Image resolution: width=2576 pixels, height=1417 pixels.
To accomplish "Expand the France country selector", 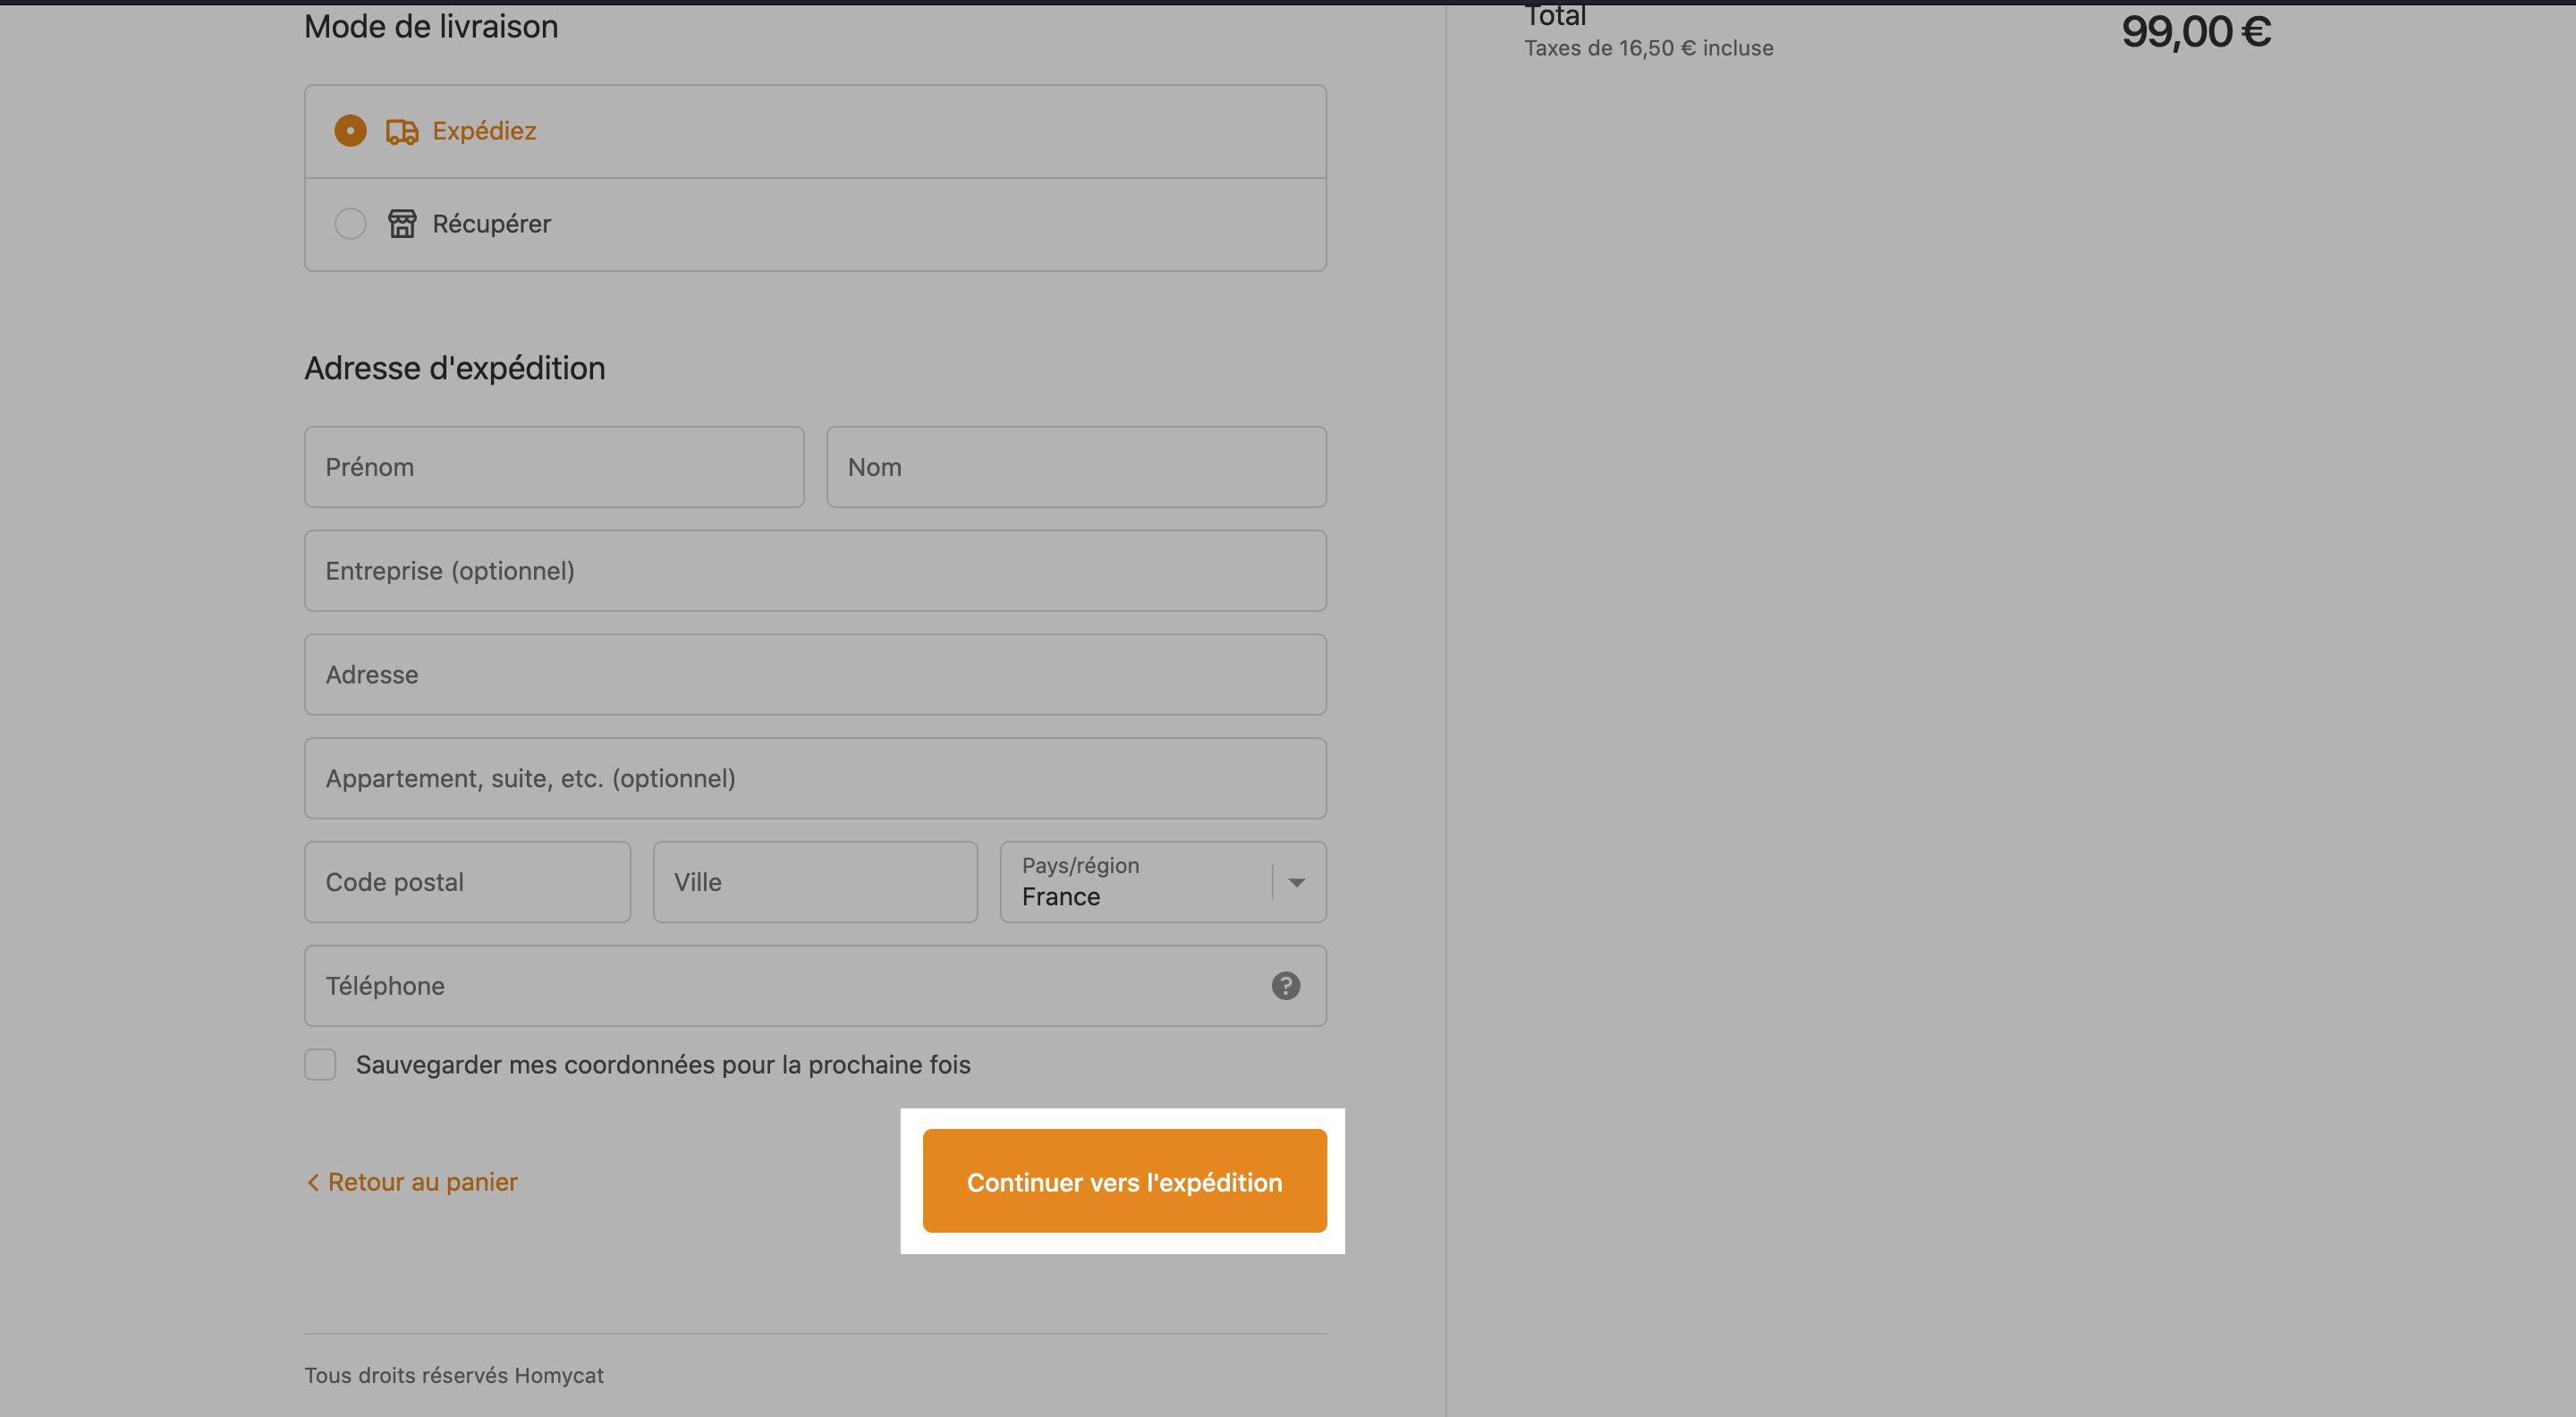I will [1163, 882].
